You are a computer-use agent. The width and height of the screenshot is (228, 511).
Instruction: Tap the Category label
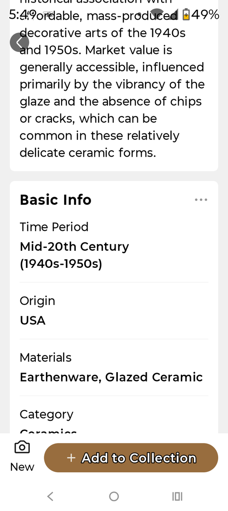coord(46,414)
